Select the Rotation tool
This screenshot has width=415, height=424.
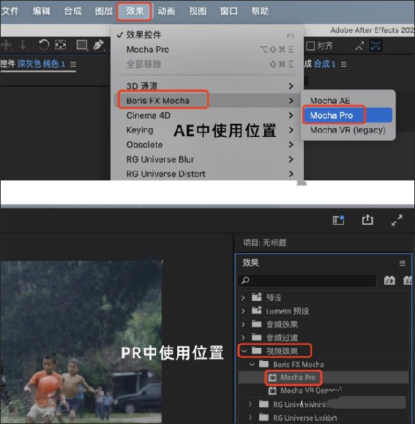click(x=44, y=45)
